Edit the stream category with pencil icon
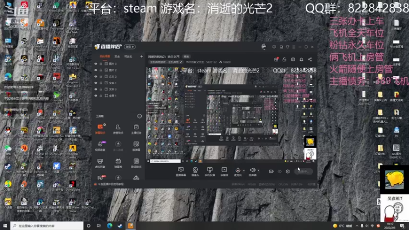Screen dimensions: 409x230 (181, 62)
